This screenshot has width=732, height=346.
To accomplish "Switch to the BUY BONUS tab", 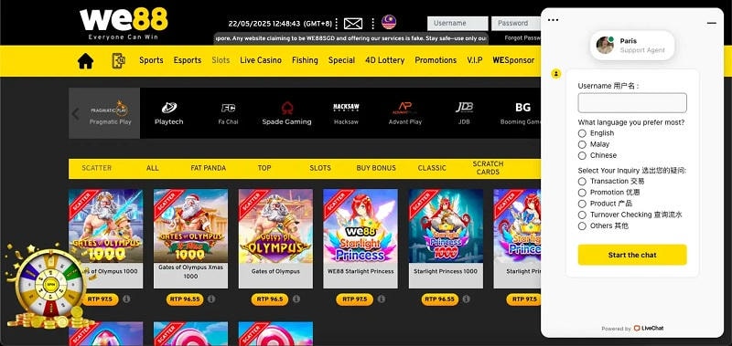I will pyautogui.click(x=376, y=168).
